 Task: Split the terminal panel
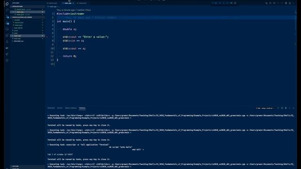(282, 108)
